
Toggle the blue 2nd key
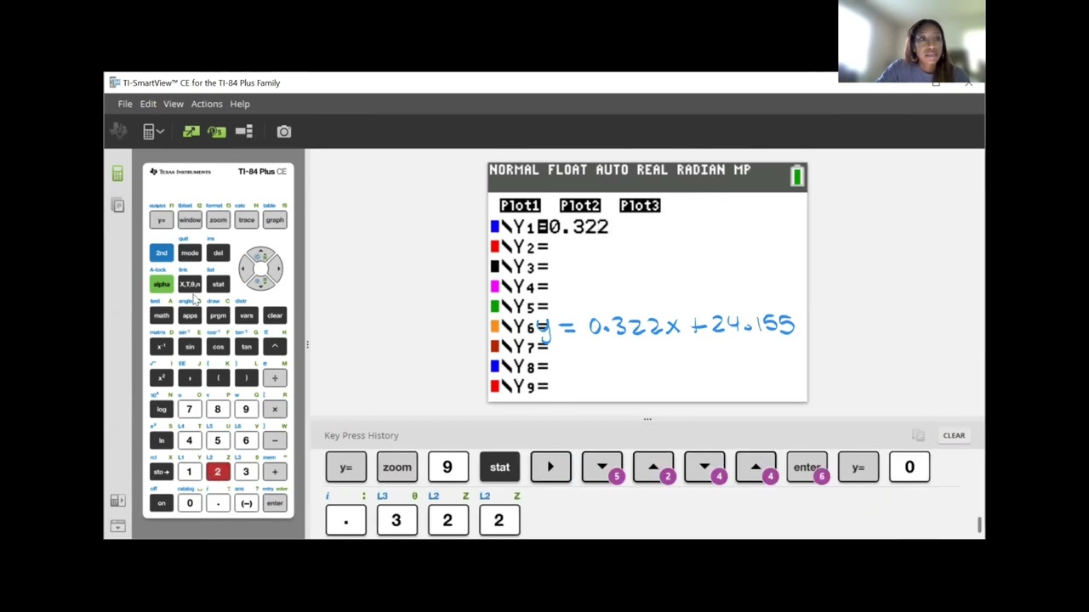(162, 252)
